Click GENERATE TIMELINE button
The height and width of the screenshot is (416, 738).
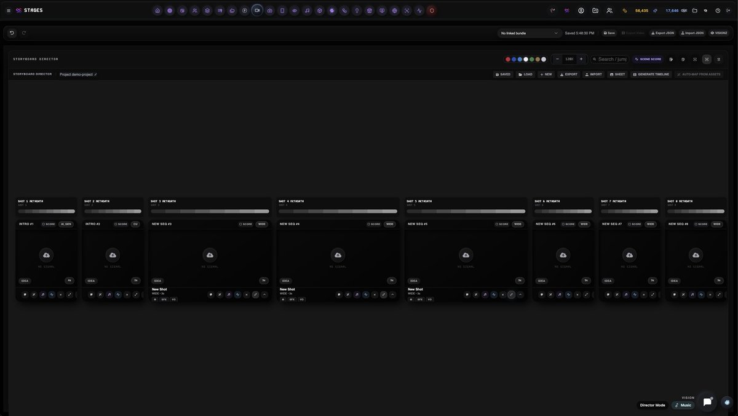click(651, 74)
